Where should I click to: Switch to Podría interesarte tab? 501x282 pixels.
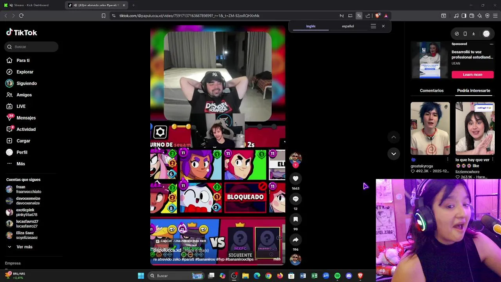click(474, 90)
